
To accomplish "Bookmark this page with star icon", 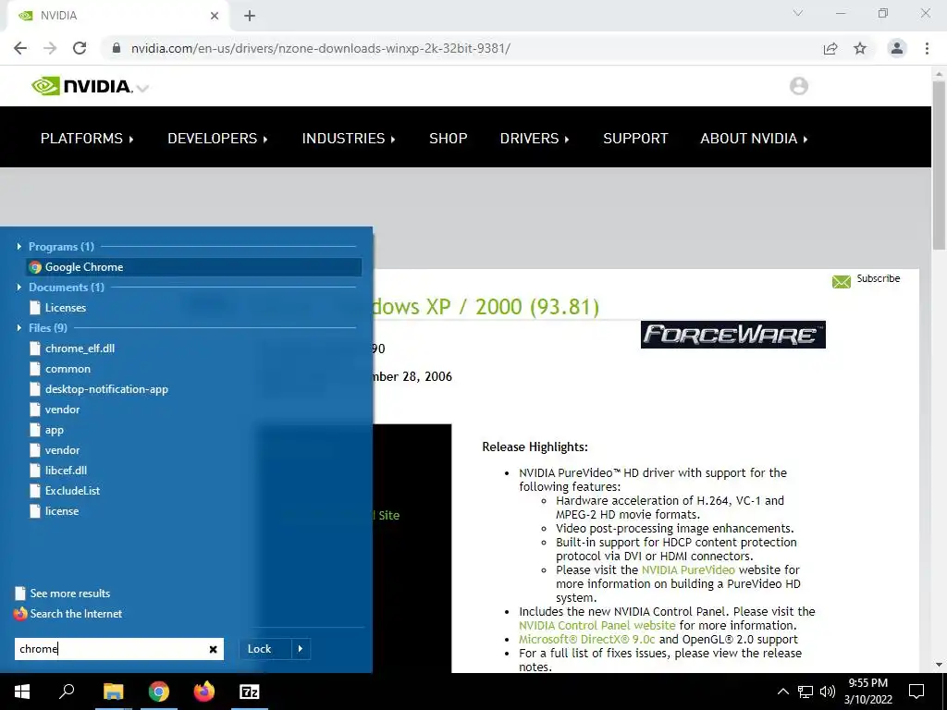I will [x=860, y=48].
